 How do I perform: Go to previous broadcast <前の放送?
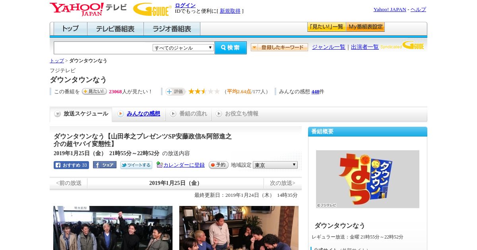tap(69, 183)
